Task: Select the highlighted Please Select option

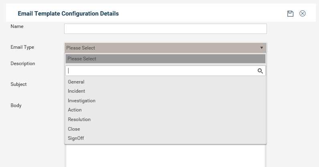Action: 166,59
